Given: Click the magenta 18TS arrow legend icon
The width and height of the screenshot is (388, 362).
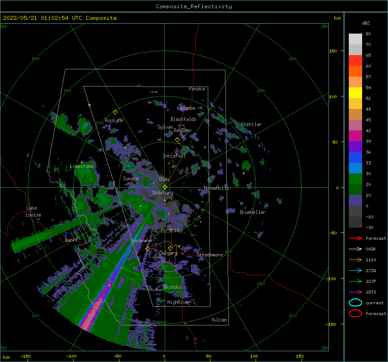Looking at the screenshot, I should coord(355,292).
